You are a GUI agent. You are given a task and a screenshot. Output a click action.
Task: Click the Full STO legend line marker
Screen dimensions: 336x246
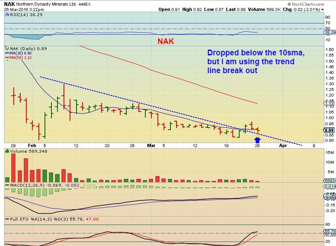6,219
